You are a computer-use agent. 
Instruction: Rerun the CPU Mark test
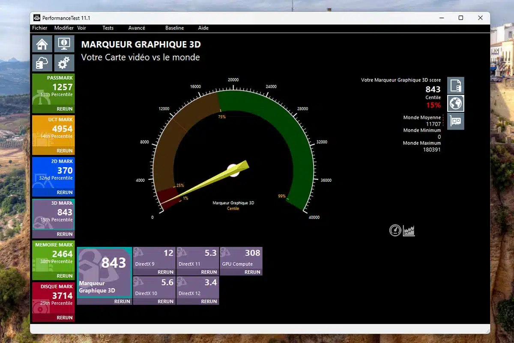point(65,150)
